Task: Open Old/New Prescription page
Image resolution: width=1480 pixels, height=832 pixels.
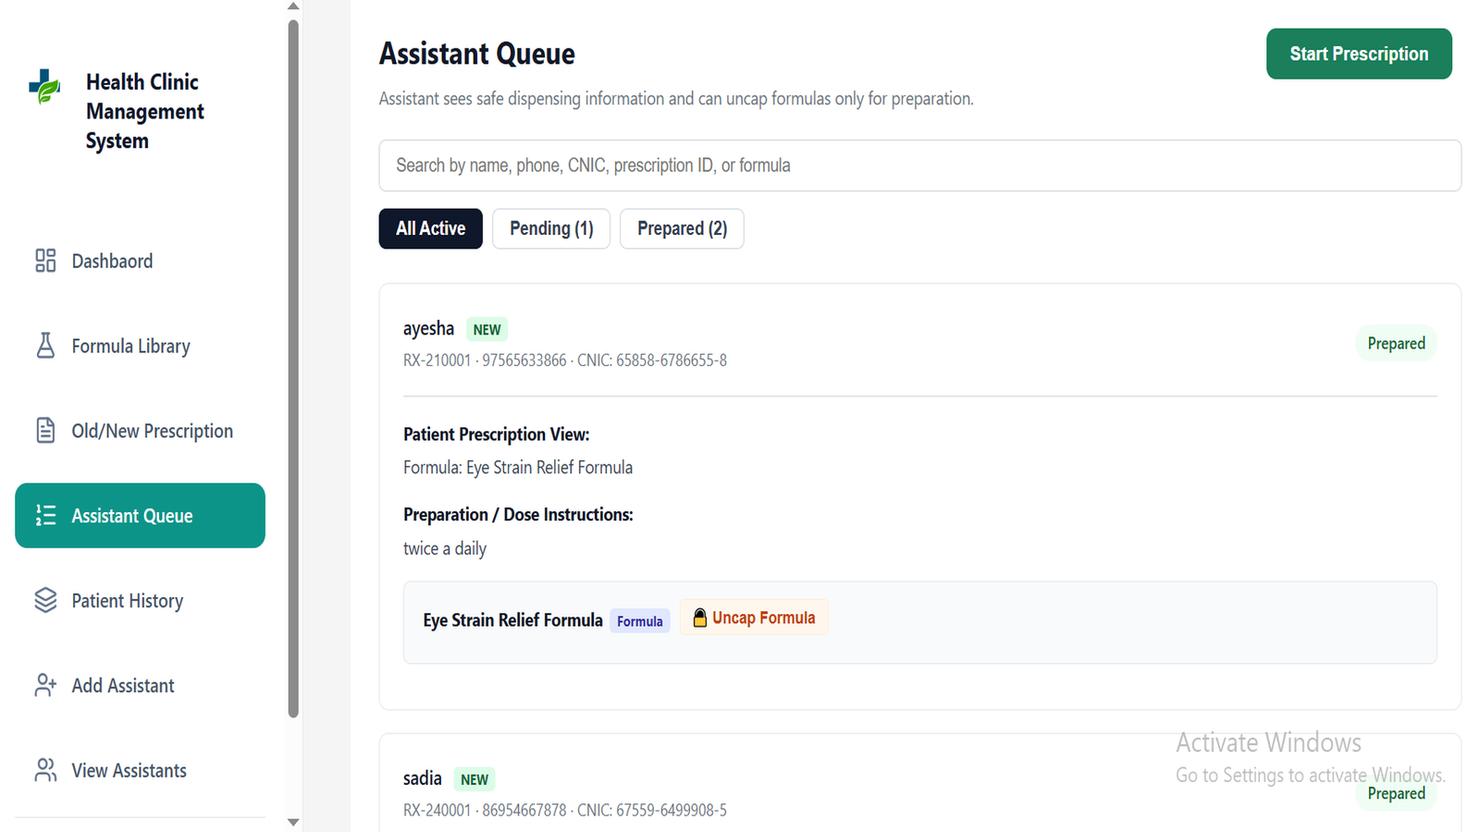Action: (x=140, y=431)
